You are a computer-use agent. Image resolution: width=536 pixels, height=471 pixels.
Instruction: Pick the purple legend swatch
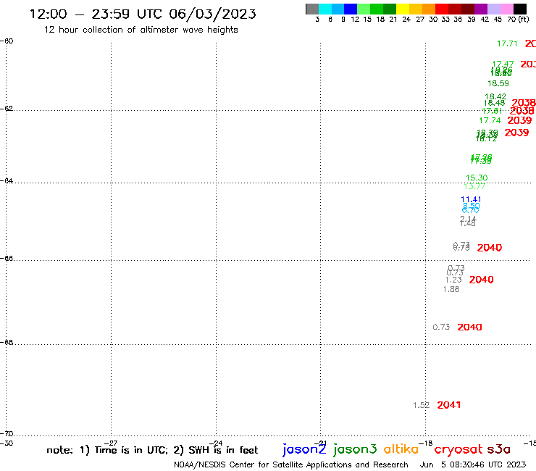481,9
